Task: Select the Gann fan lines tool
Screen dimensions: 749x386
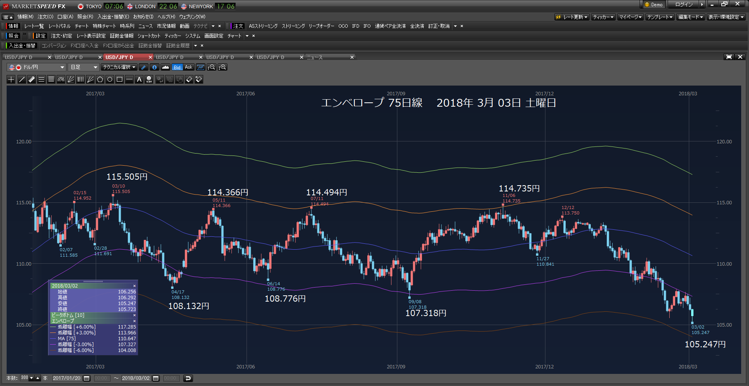Action: [90, 80]
